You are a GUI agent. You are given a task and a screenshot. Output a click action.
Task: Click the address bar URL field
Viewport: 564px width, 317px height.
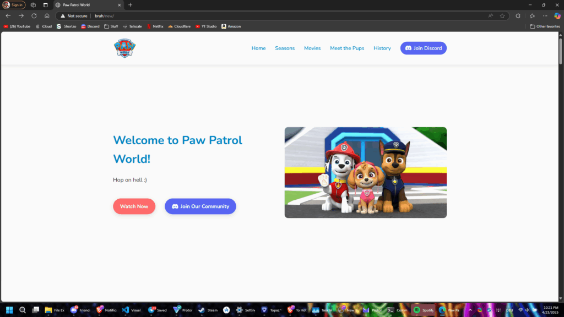[275, 16]
